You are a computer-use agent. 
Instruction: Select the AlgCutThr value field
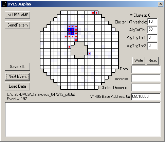[x=152, y=30]
